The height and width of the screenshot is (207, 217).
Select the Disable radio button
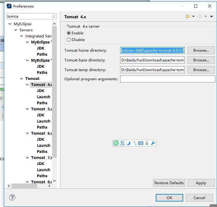[x=69, y=40]
